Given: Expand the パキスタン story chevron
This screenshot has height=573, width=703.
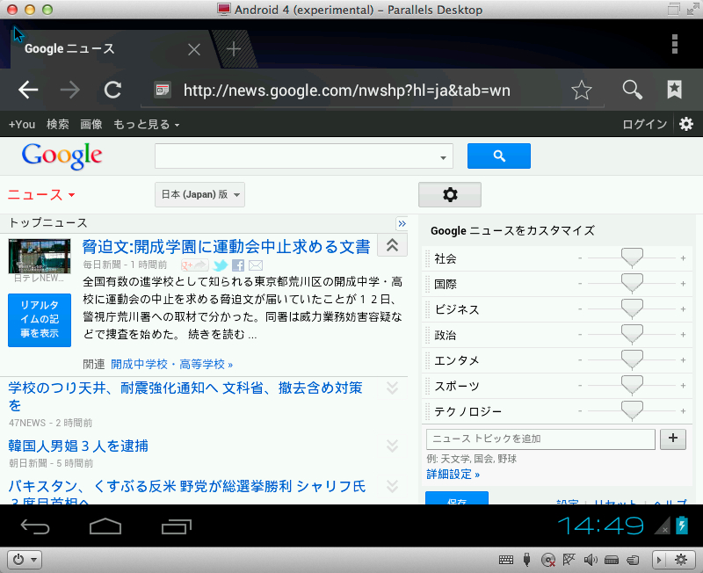Looking at the screenshot, I should (x=392, y=486).
